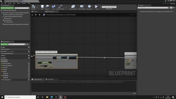Collapse the CameraBoom tree node
176x99 pixels.
pos(3,20)
